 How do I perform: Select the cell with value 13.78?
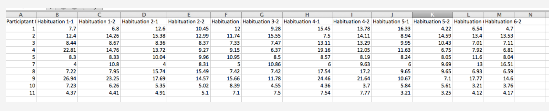pos(352,29)
